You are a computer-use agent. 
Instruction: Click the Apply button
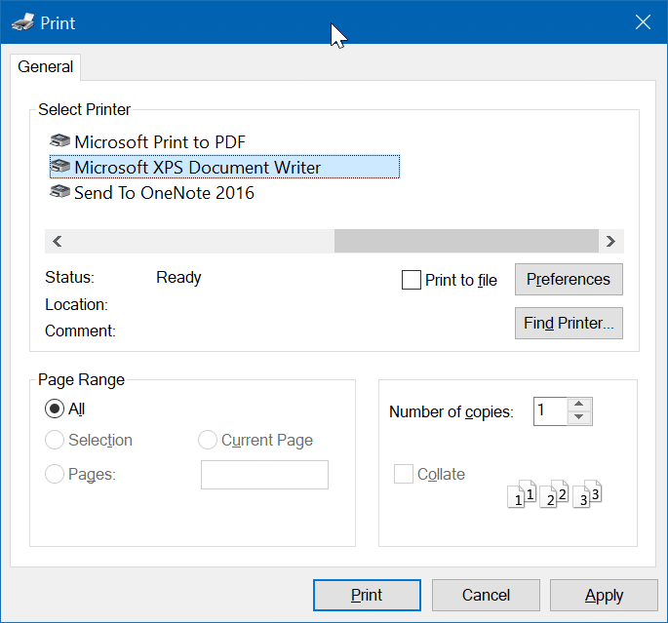(x=604, y=595)
